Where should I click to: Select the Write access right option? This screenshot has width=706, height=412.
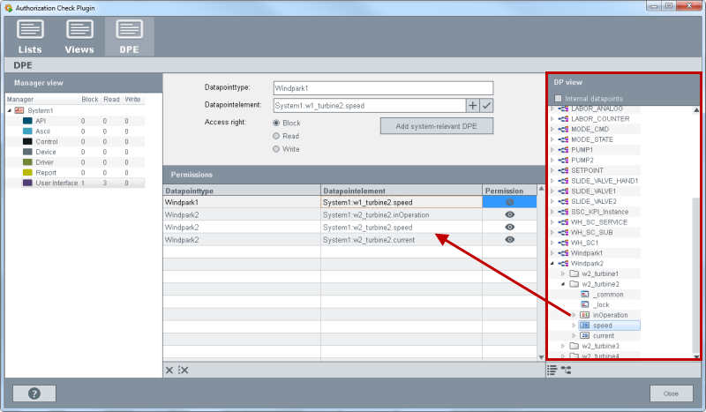(x=277, y=149)
